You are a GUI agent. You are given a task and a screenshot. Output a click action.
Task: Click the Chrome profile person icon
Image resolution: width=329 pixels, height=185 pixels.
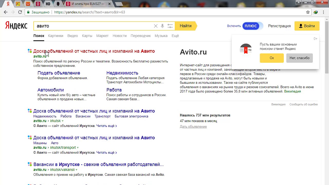tap(298, 2)
